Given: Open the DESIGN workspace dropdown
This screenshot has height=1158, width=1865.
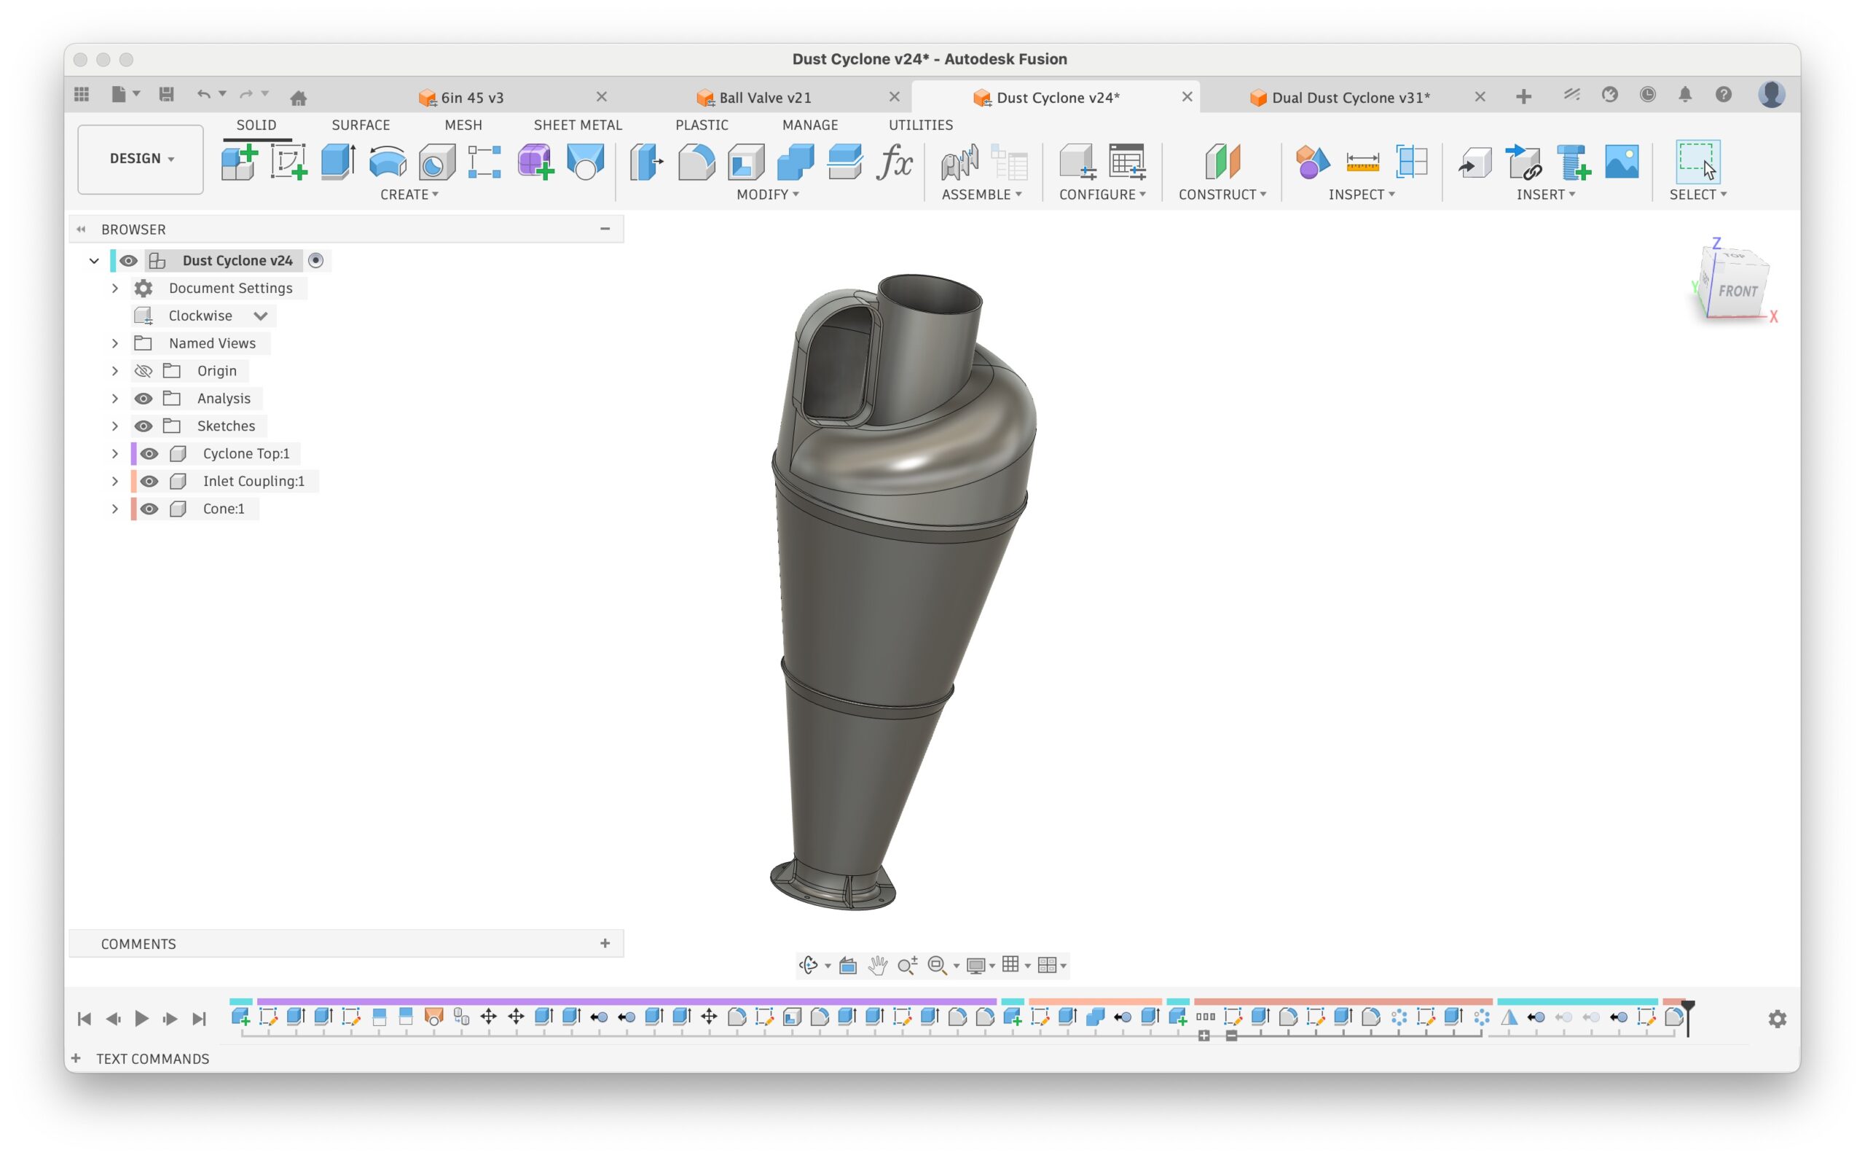Looking at the screenshot, I should point(141,159).
